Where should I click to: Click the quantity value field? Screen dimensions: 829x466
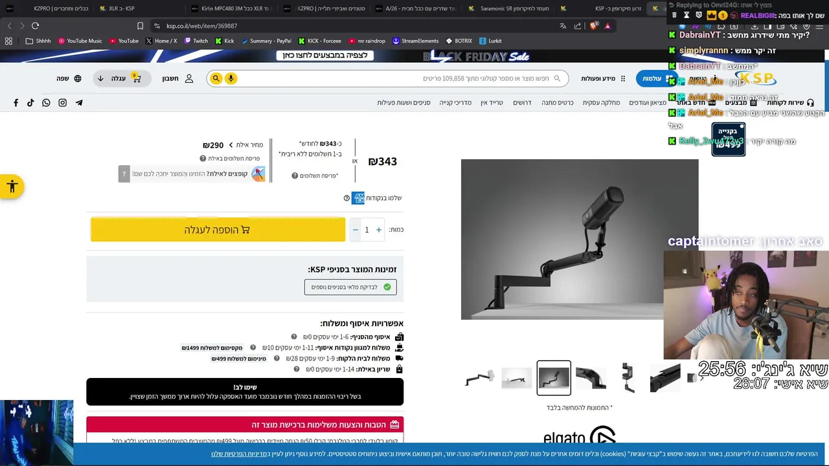[367, 230]
